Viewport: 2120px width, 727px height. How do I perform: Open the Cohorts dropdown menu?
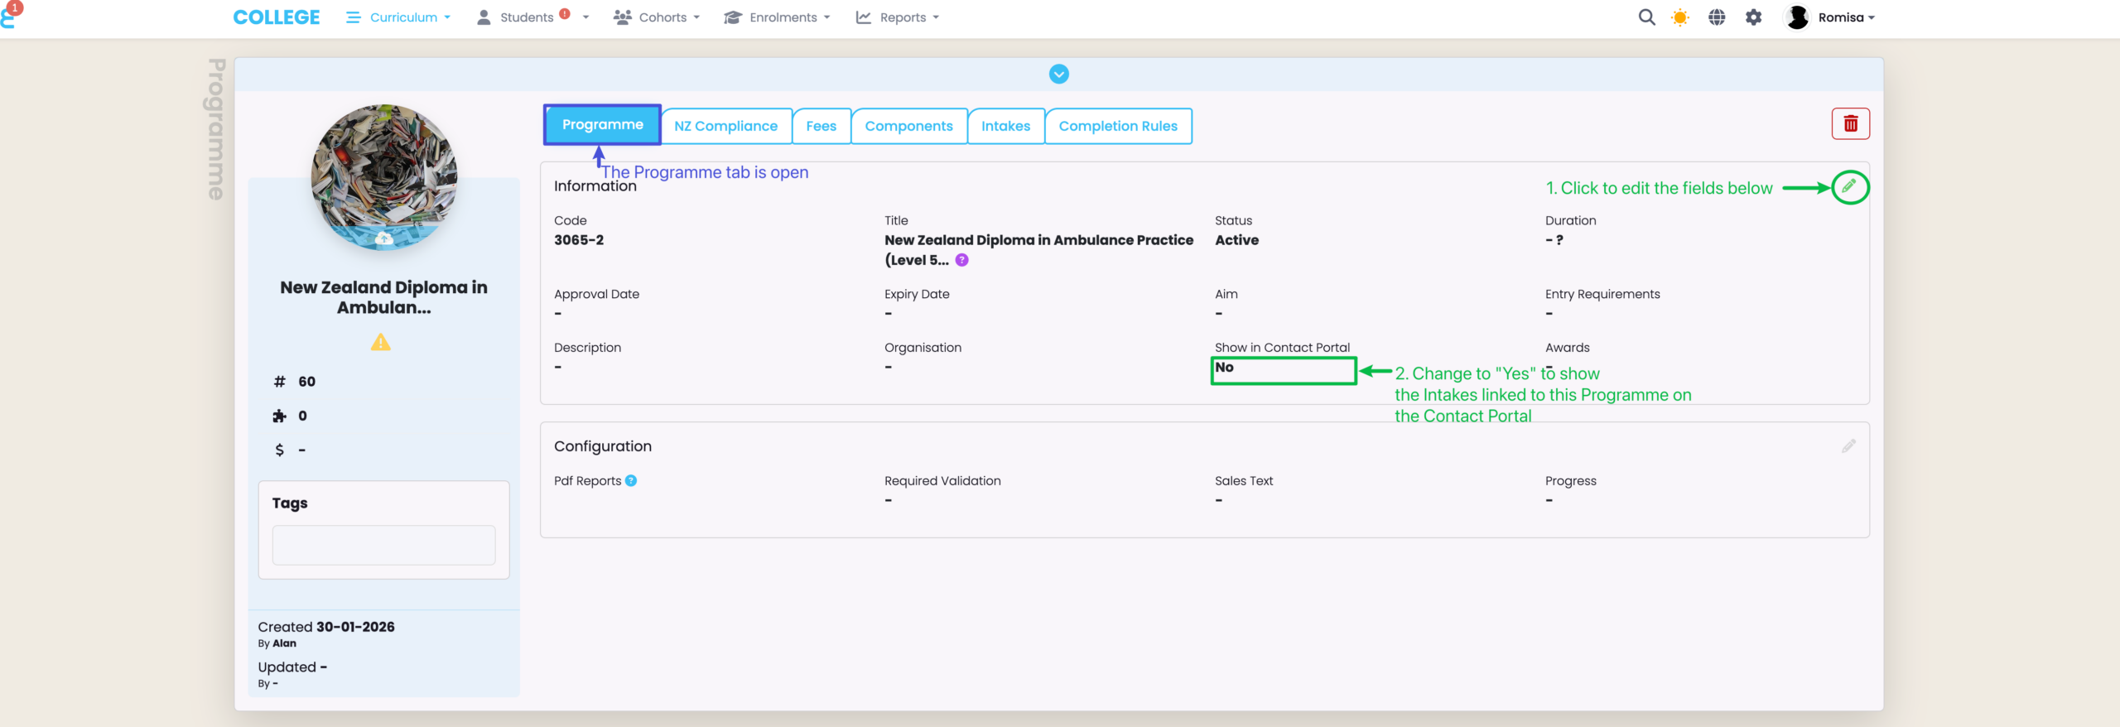pos(658,17)
